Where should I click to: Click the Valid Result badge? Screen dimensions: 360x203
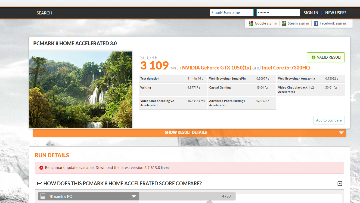(x=326, y=57)
